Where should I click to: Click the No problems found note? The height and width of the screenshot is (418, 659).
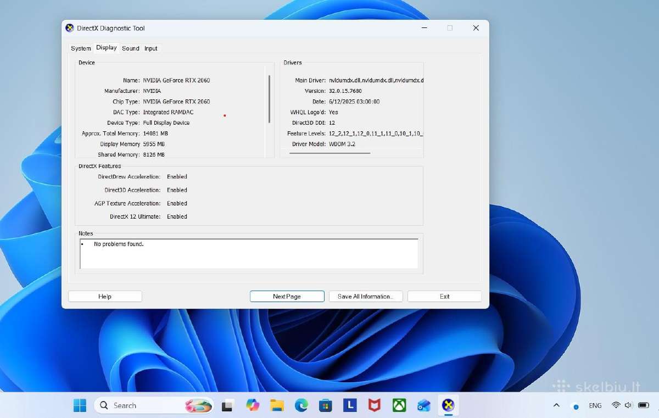click(119, 244)
